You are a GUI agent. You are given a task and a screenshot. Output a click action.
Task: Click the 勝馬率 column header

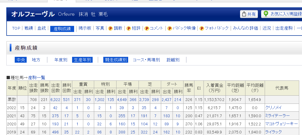pos(189,88)
